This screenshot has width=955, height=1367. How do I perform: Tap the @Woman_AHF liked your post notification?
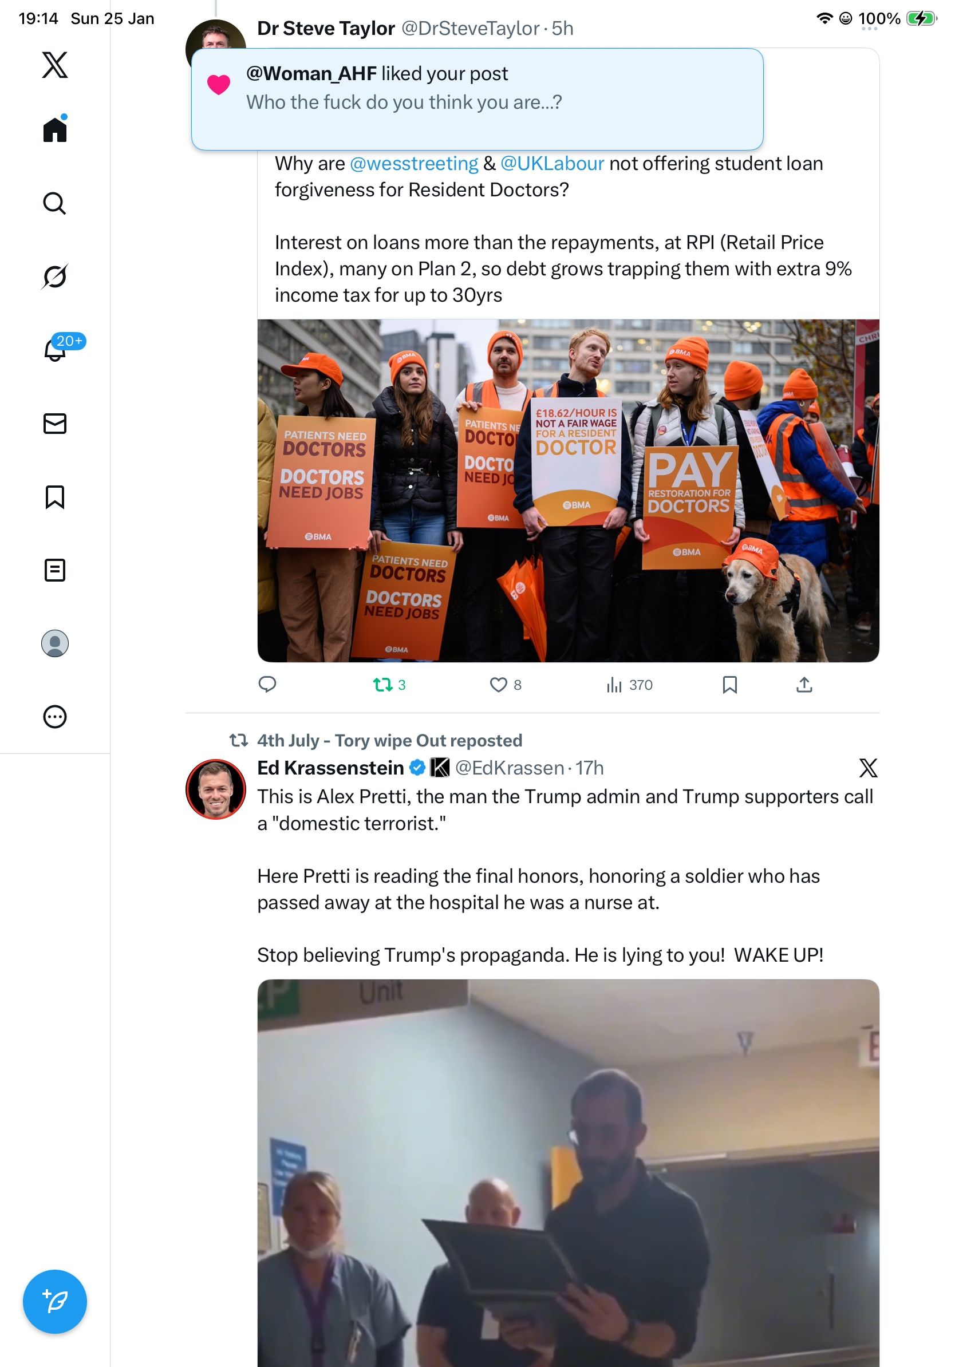pos(477,99)
